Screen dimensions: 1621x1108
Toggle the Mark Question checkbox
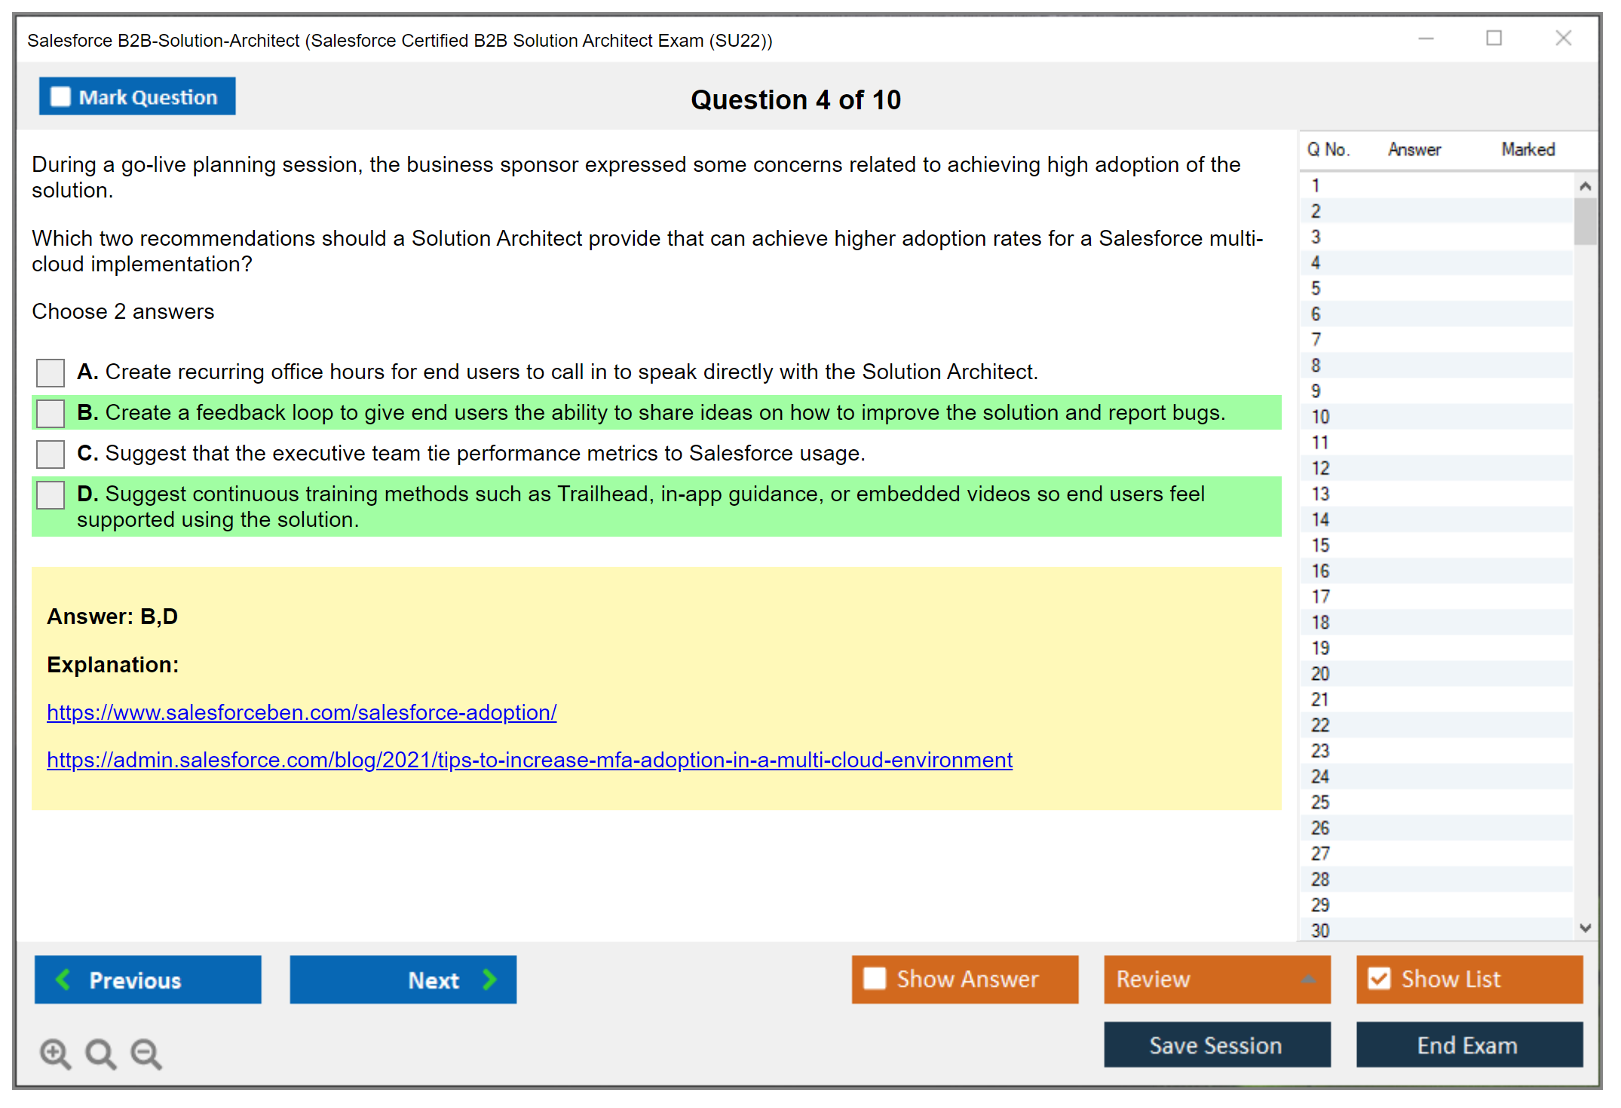tap(61, 96)
